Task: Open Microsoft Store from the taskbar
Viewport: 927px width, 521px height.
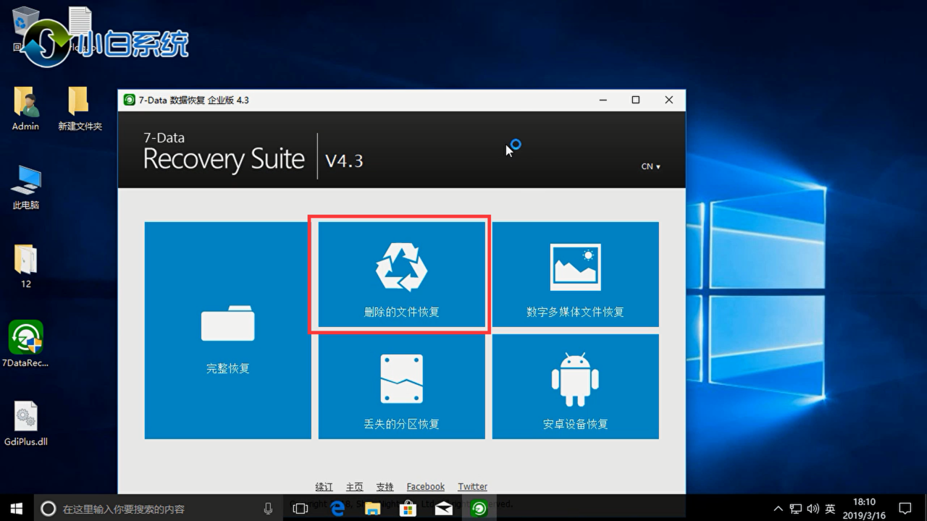Action: [x=408, y=509]
